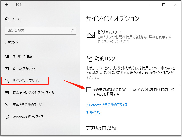Screen dimensions: 182x137
Task: Click the ユーザーの情報 person icon
Action: click(7, 57)
